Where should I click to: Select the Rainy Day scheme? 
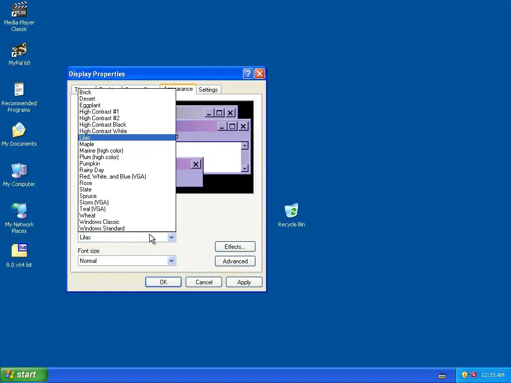click(127, 170)
